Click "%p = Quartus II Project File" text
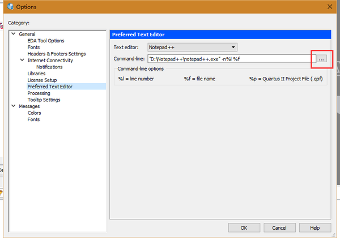This screenshot has height=241, width=340. coord(286,79)
